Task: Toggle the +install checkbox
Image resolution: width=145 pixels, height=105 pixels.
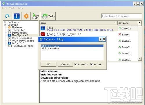Action: click(76, 64)
